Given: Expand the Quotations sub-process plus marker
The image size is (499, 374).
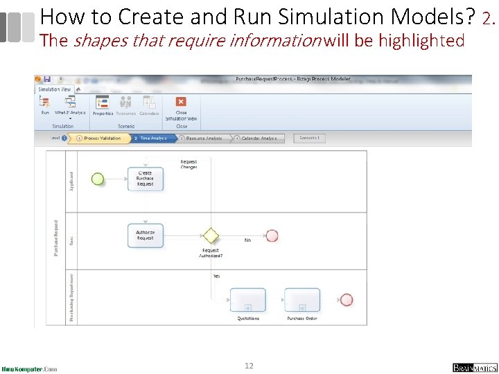Looking at the screenshot, I should coord(248,308).
